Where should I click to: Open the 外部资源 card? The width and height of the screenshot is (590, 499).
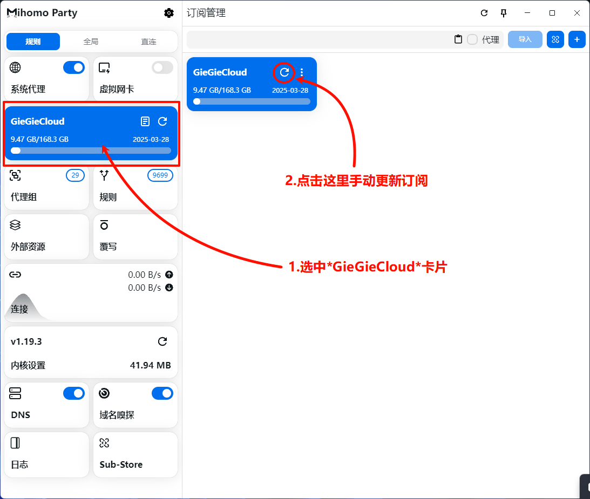[x=46, y=237]
